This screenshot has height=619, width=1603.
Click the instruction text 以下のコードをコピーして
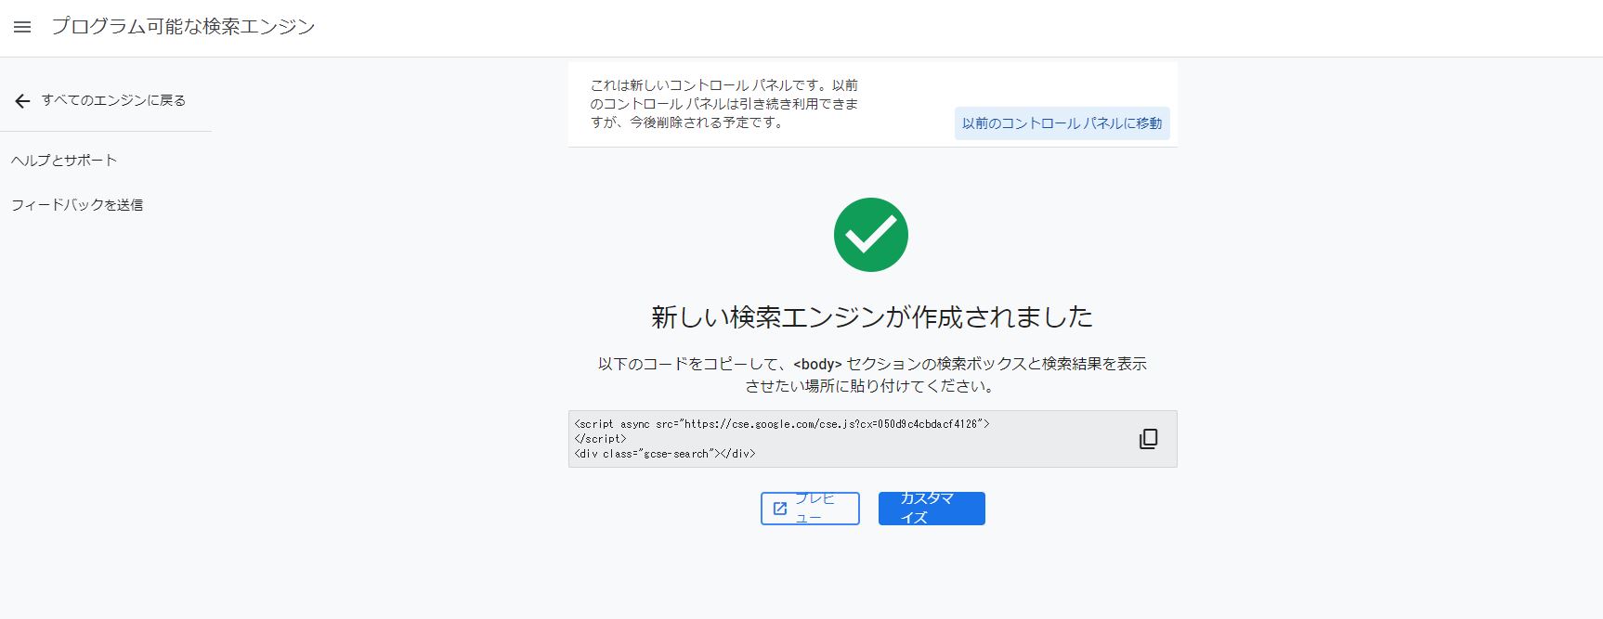(872, 375)
